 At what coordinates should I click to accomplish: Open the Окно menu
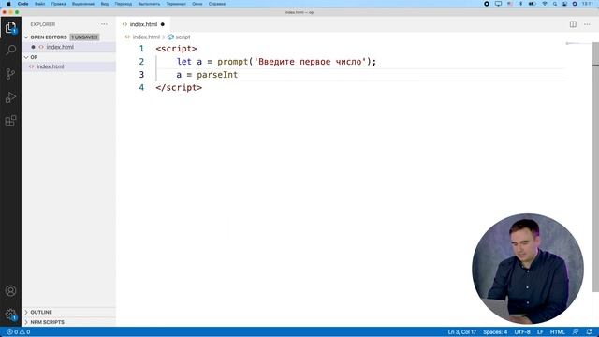(x=197, y=4)
